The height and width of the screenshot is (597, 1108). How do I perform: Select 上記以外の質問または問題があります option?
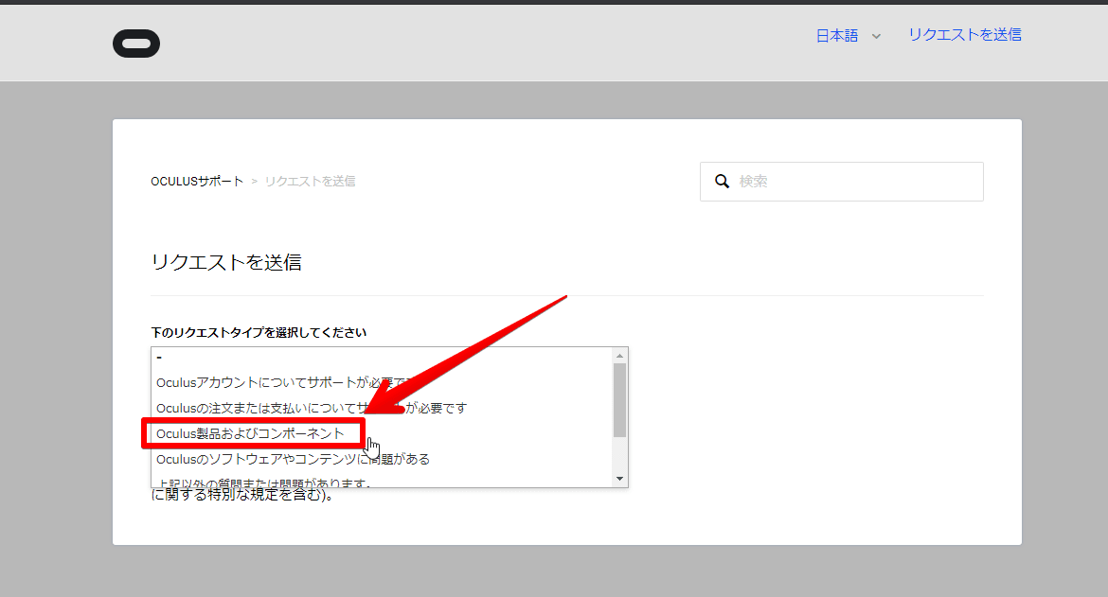point(263,483)
